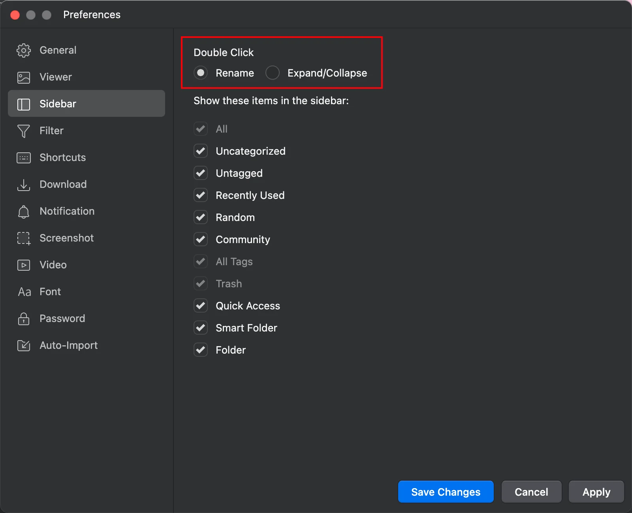Screen dimensions: 632x513
Task: Click the Font Aa icon
Action: pyautogui.click(x=24, y=292)
